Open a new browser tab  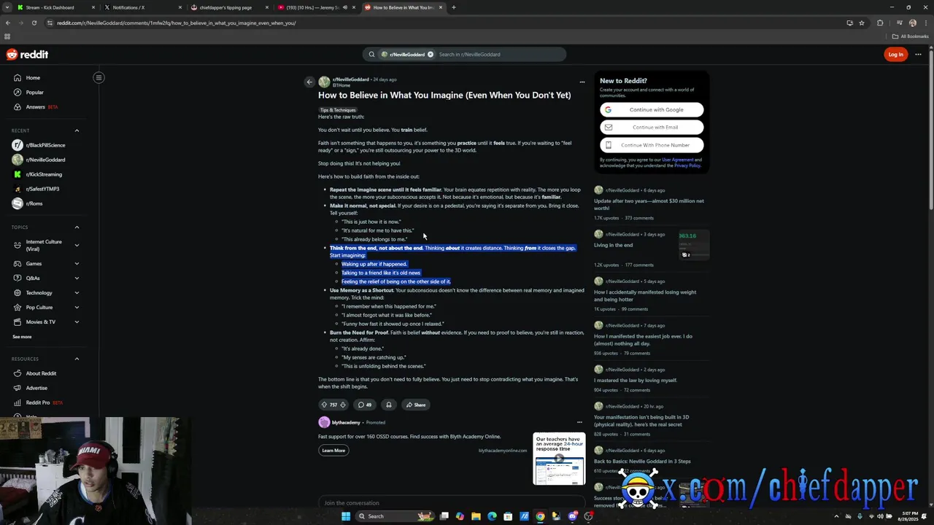pos(453,7)
